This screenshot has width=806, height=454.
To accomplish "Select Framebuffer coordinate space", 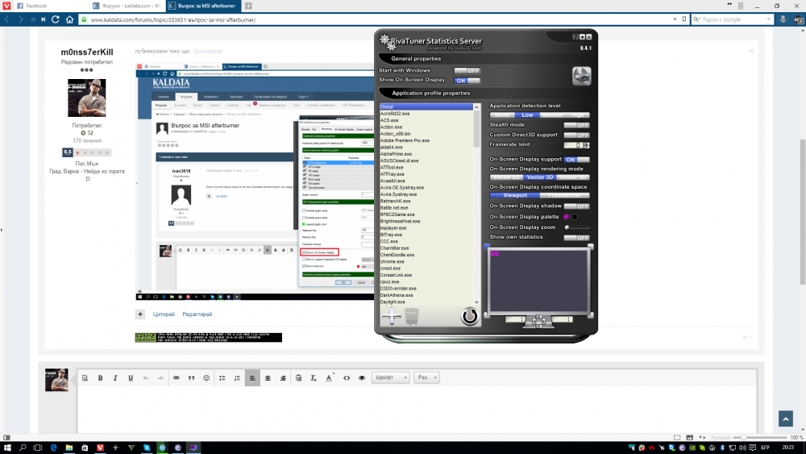I will 564,195.
